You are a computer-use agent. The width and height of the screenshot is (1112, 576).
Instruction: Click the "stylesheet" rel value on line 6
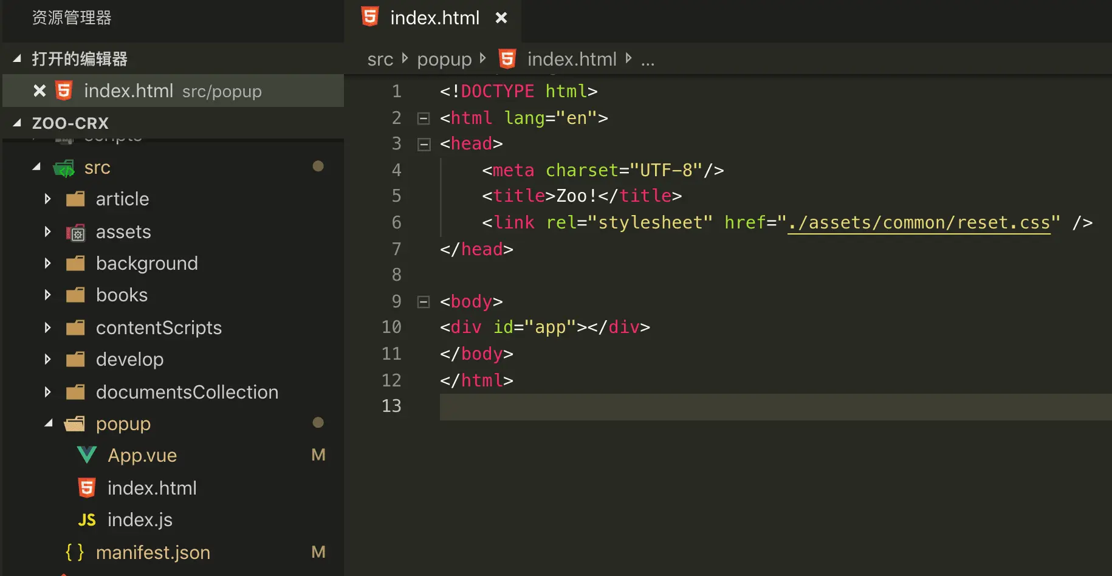[x=650, y=223]
